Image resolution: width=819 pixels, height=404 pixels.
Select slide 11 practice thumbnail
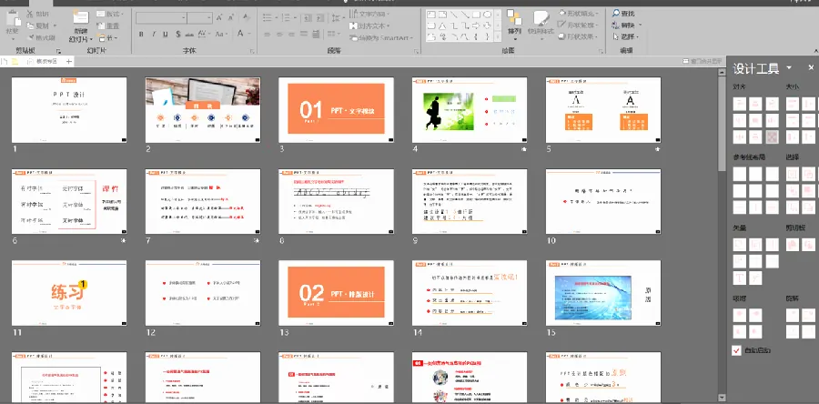(x=69, y=293)
